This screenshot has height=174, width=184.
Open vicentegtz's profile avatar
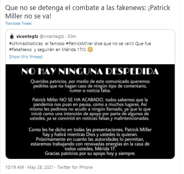pyautogui.click(x=12, y=36)
